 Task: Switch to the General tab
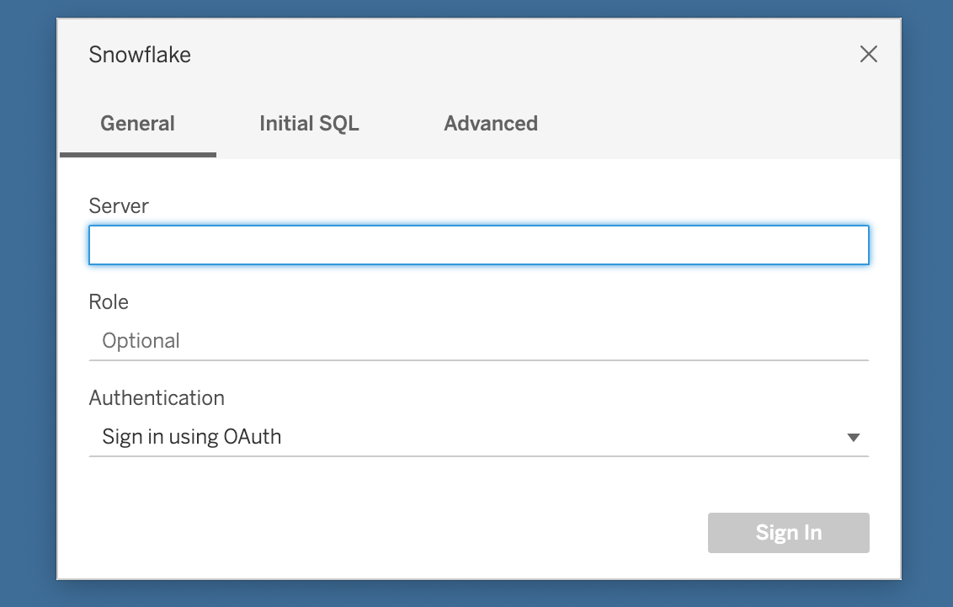[138, 124]
